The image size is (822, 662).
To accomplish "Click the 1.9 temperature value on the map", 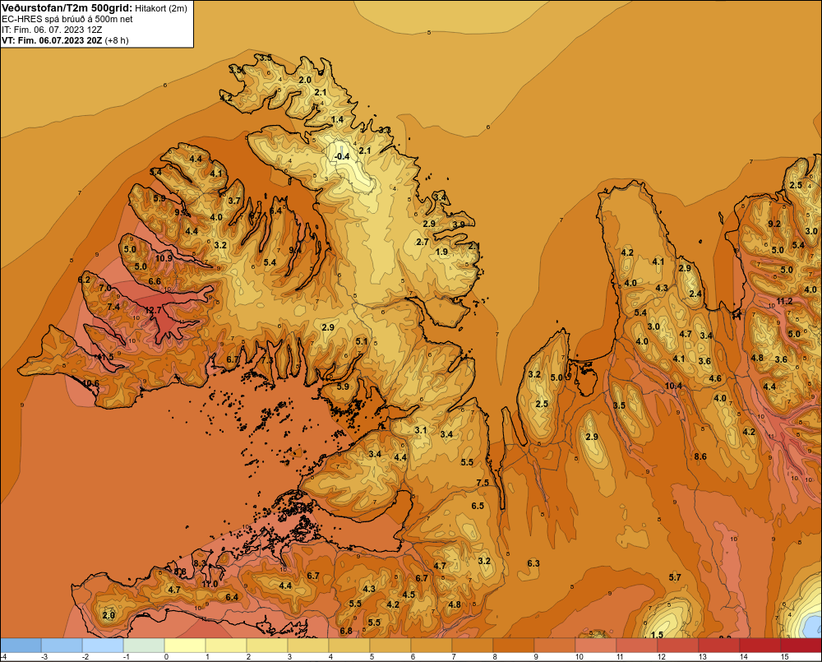I will point(442,252).
